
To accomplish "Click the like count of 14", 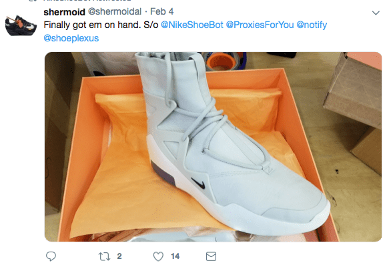I will pyautogui.click(x=175, y=256).
